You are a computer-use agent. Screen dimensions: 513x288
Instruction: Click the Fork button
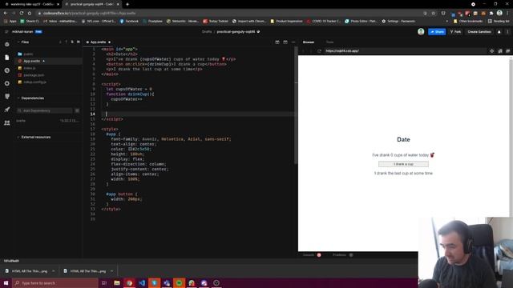coord(455,32)
